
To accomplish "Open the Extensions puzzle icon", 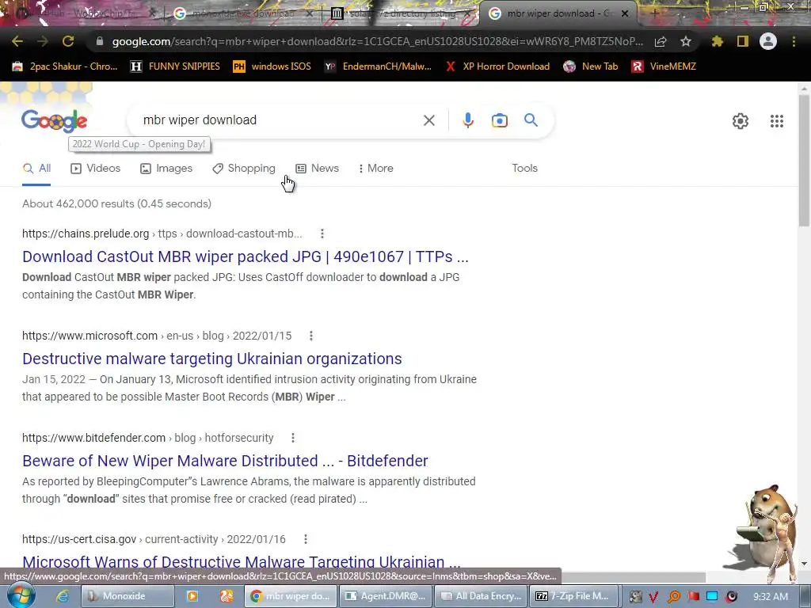I will [718, 41].
